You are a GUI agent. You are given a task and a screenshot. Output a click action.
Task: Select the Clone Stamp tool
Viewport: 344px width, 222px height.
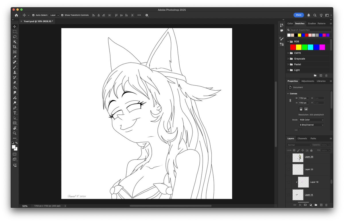(15, 72)
